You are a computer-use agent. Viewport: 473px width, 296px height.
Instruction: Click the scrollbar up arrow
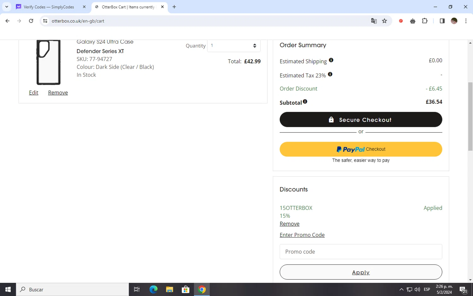470,43
